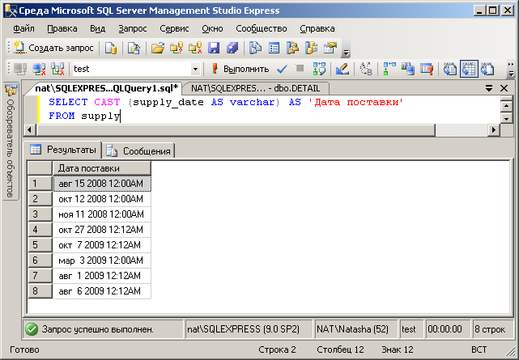Click the Создать запрос button
Viewport: 519px width, 360px height.
point(54,49)
